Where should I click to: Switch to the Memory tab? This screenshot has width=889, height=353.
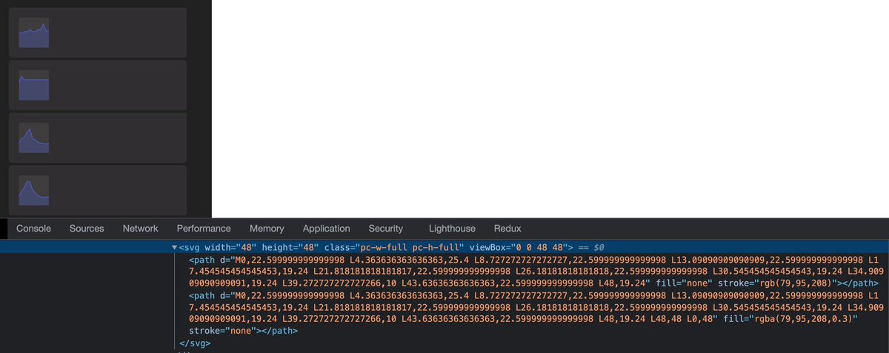coord(267,229)
